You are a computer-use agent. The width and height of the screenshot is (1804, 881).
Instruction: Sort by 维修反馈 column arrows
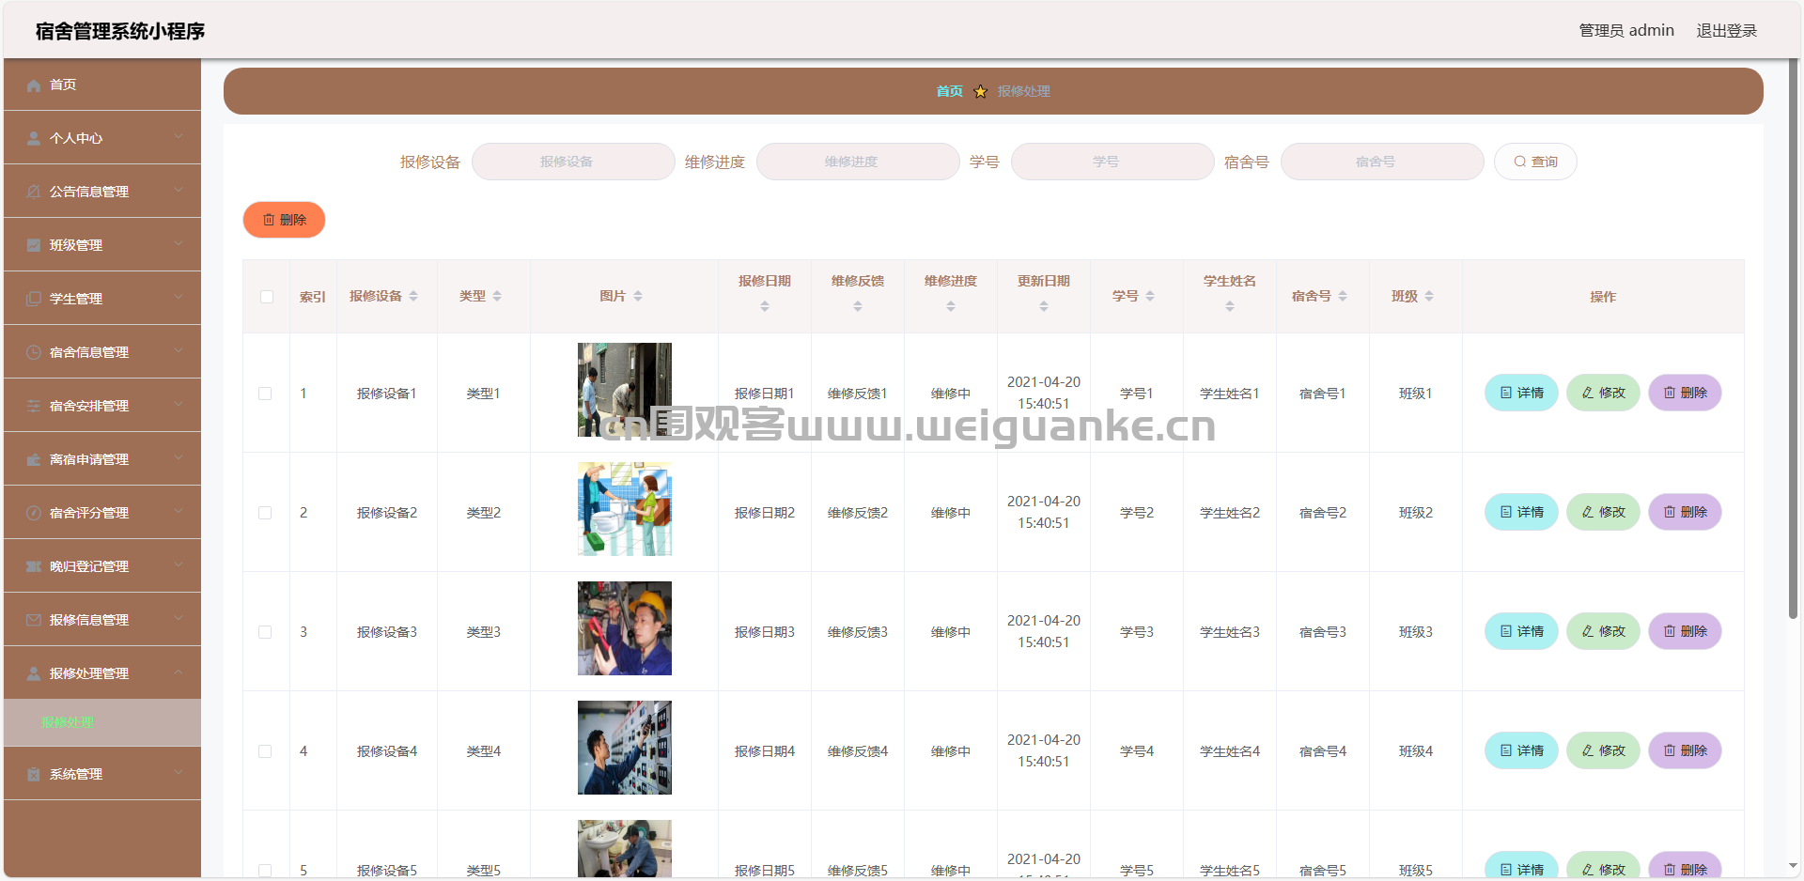tap(858, 307)
